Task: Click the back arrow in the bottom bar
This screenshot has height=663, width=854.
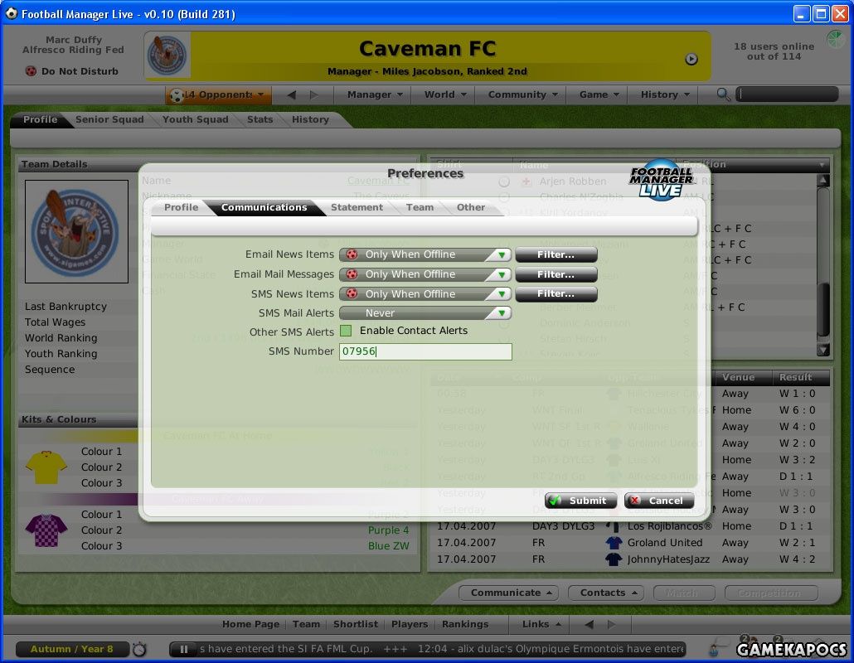Action: (589, 624)
